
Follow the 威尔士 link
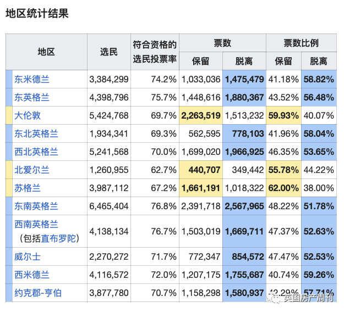click(x=28, y=256)
